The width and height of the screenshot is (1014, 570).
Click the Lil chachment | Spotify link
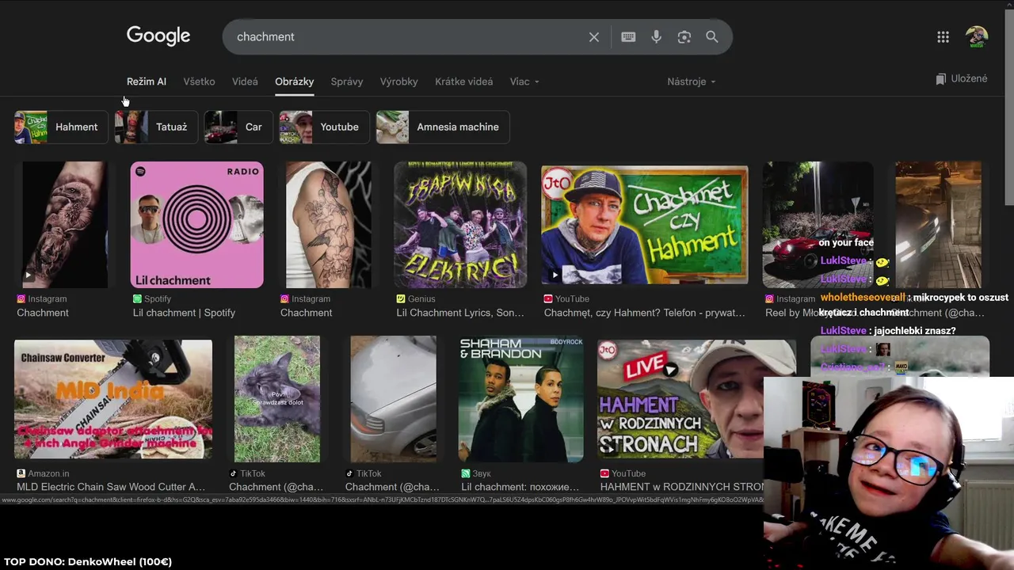[184, 313]
